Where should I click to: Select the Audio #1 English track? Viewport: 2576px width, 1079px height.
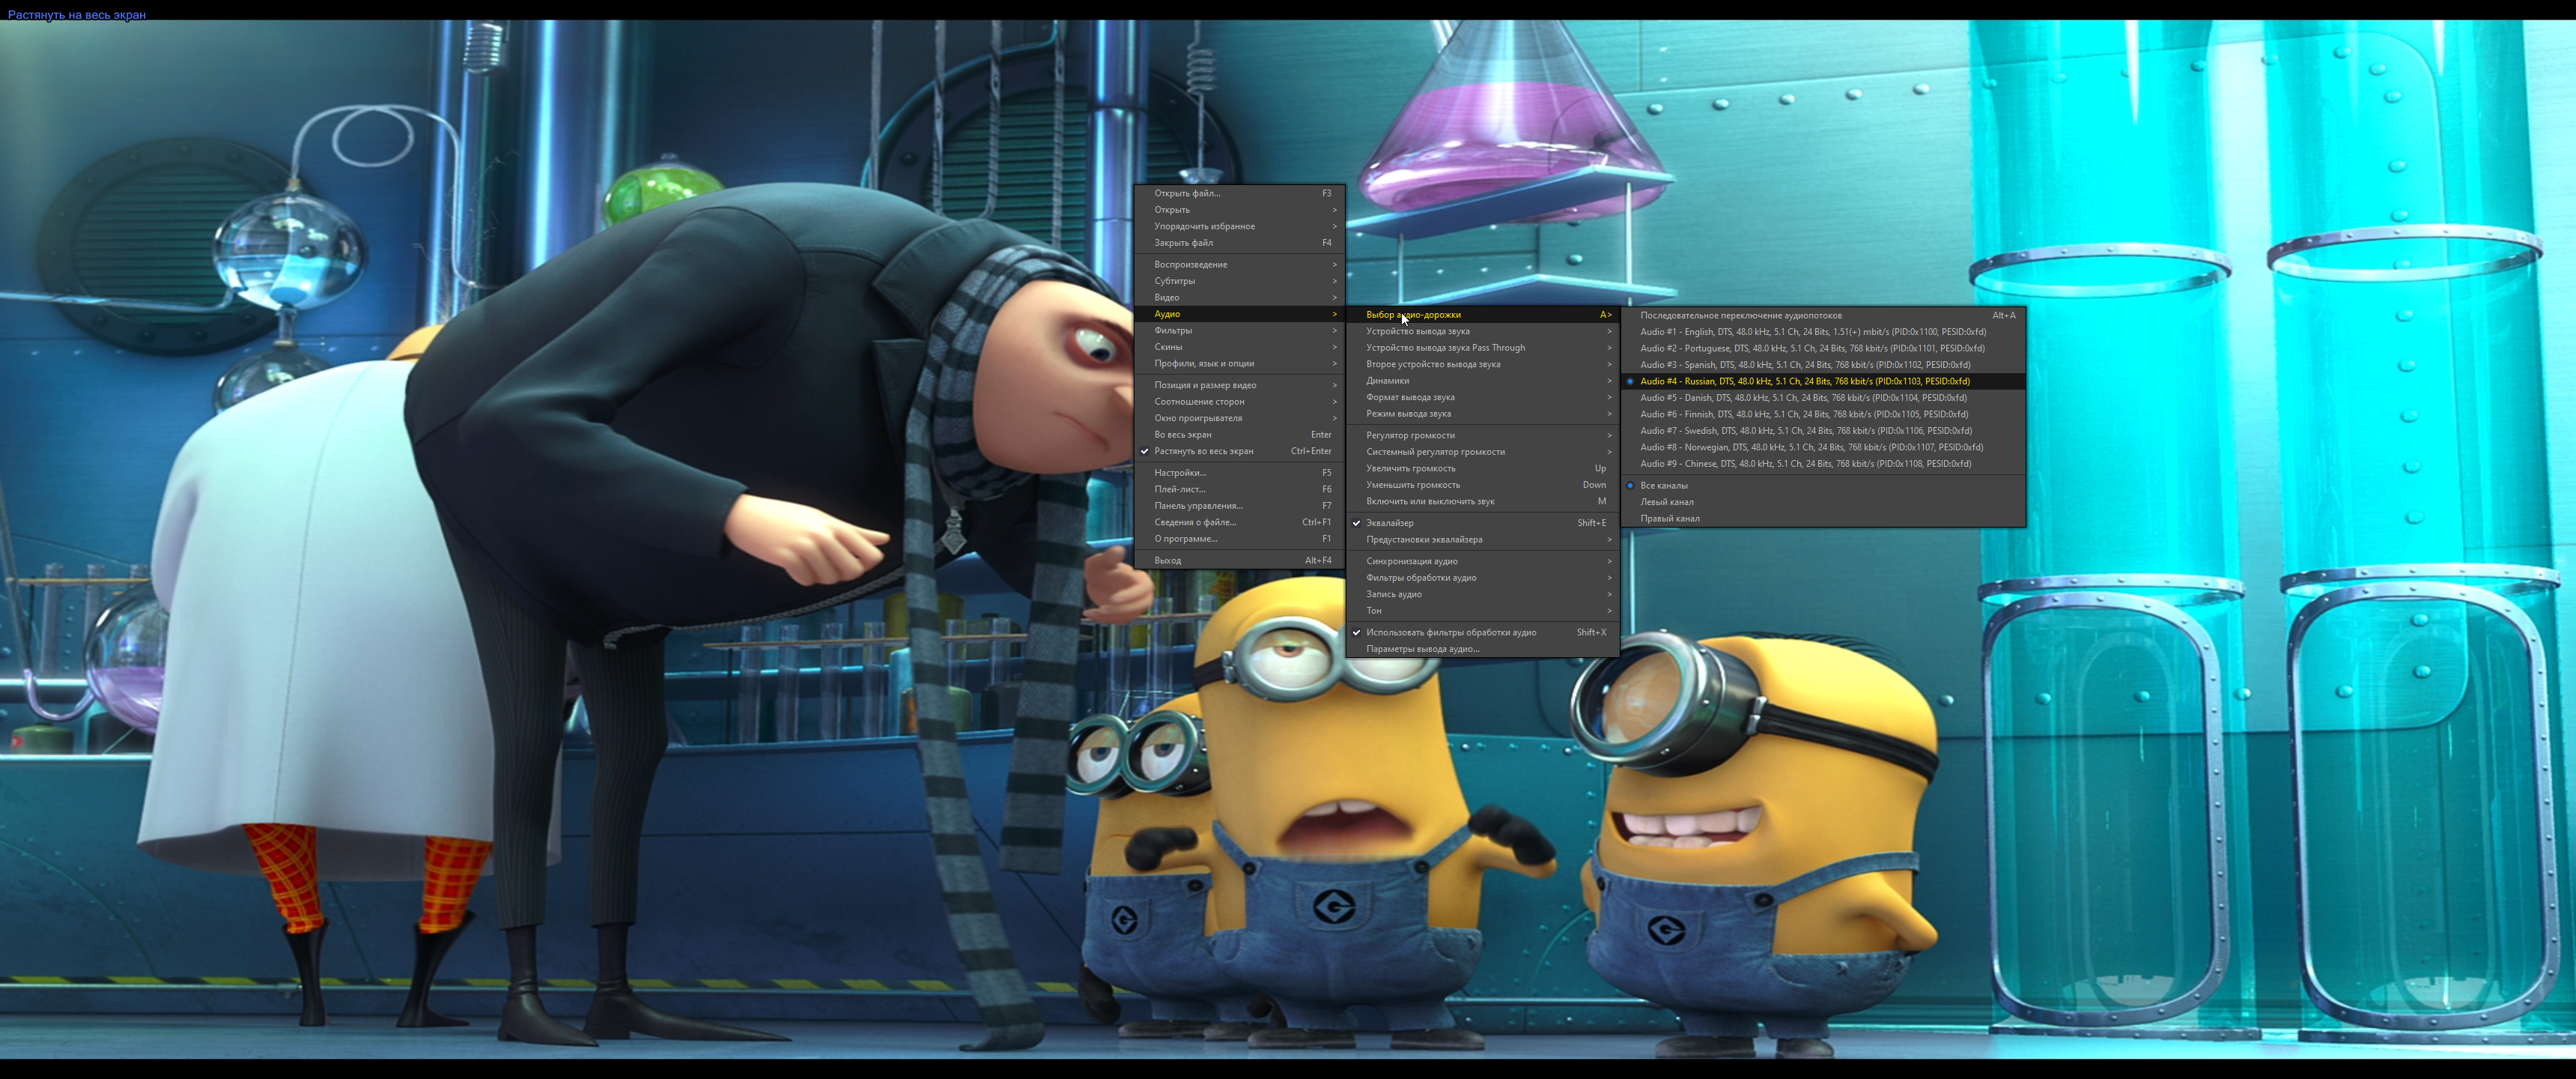pos(1812,331)
